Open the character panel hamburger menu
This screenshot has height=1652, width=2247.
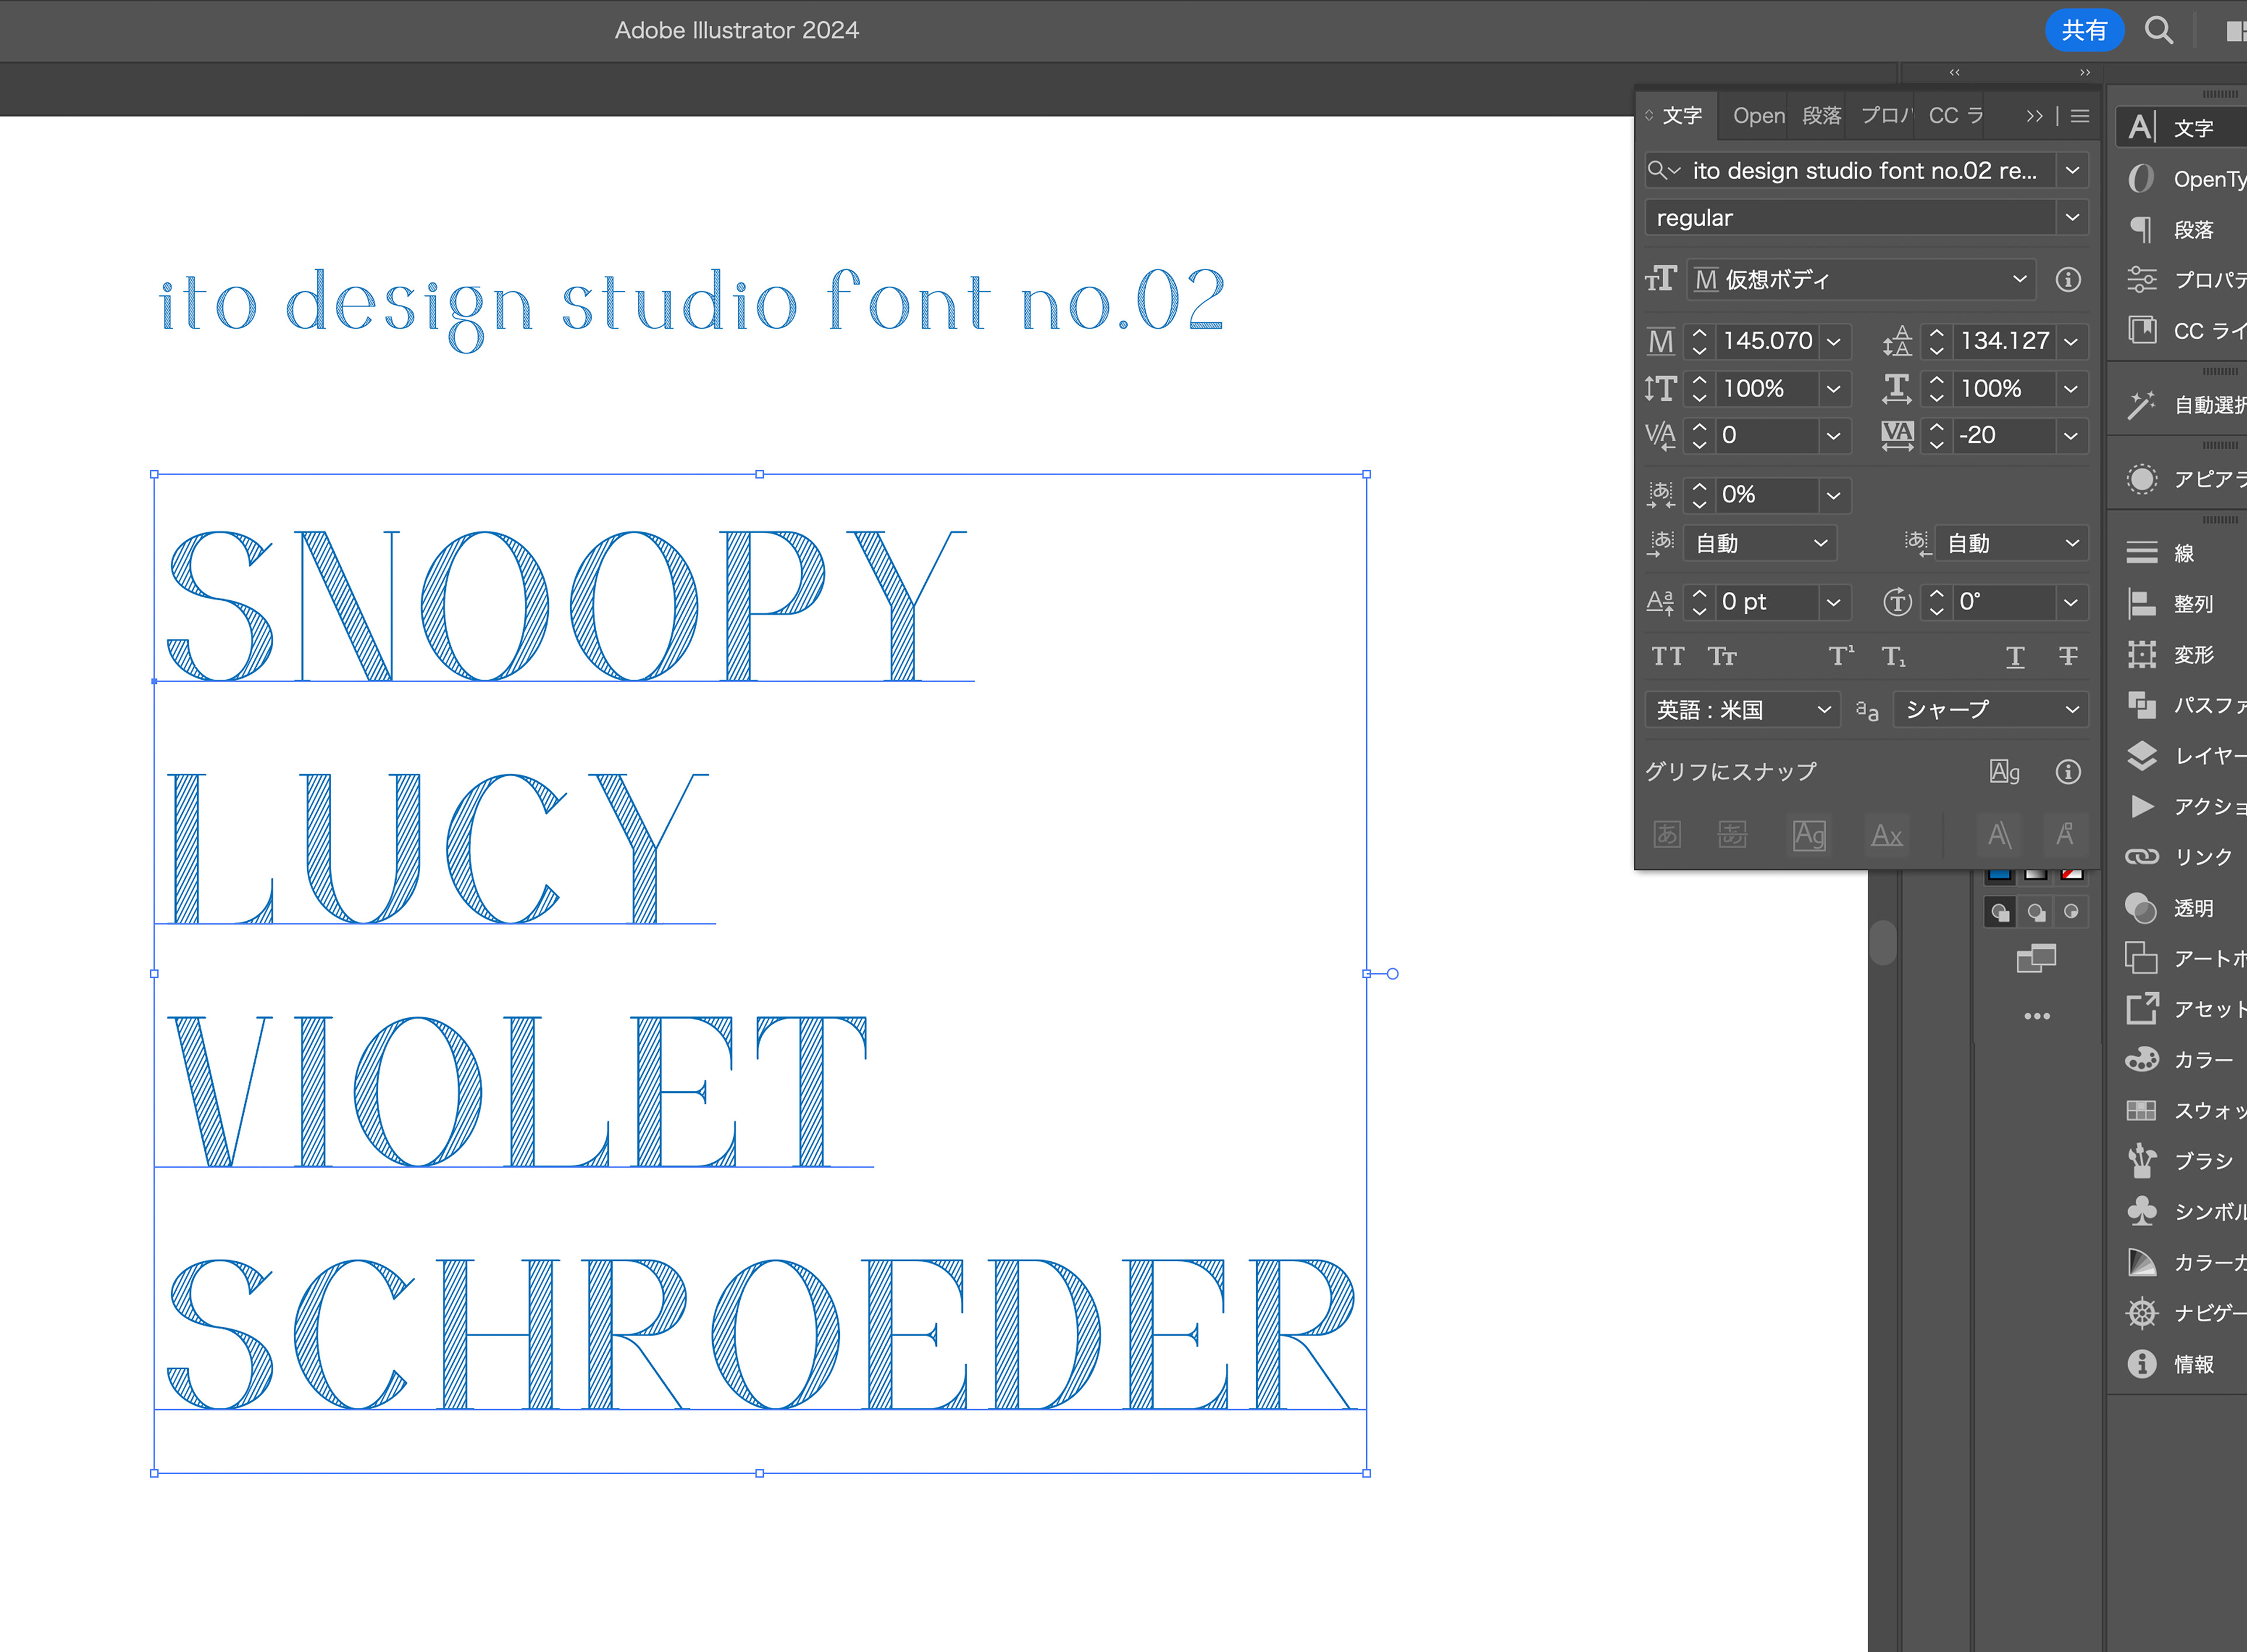pyautogui.click(x=2080, y=116)
